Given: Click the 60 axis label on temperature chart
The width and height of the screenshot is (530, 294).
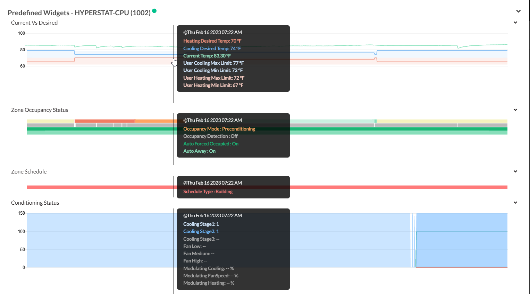Looking at the screenshot, I should tap(23, 66).
